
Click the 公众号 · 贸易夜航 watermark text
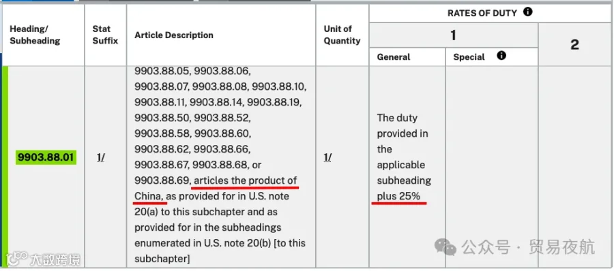528,247
